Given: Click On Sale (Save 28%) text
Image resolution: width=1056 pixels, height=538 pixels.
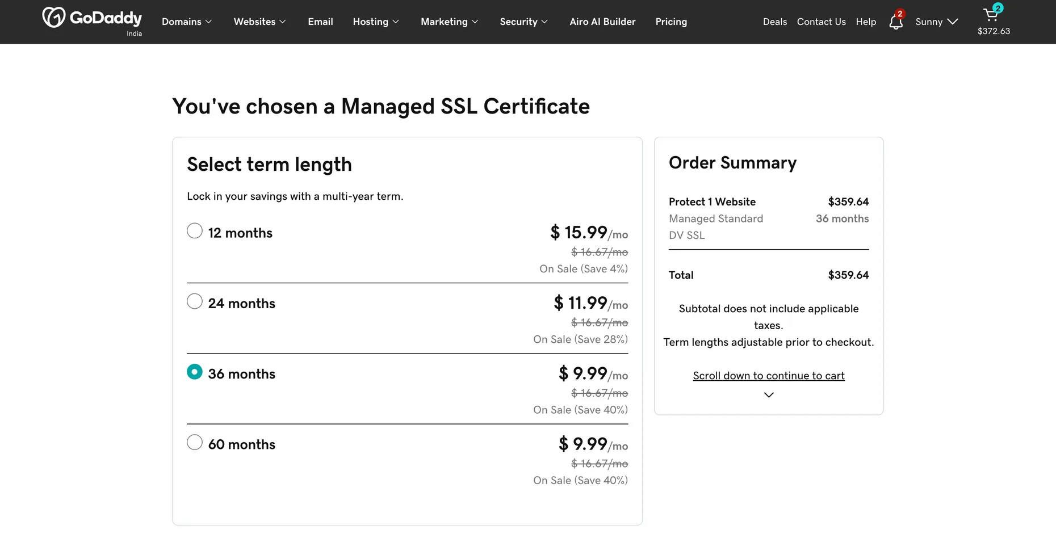Looking at the screenshot, I should (580, 339).
